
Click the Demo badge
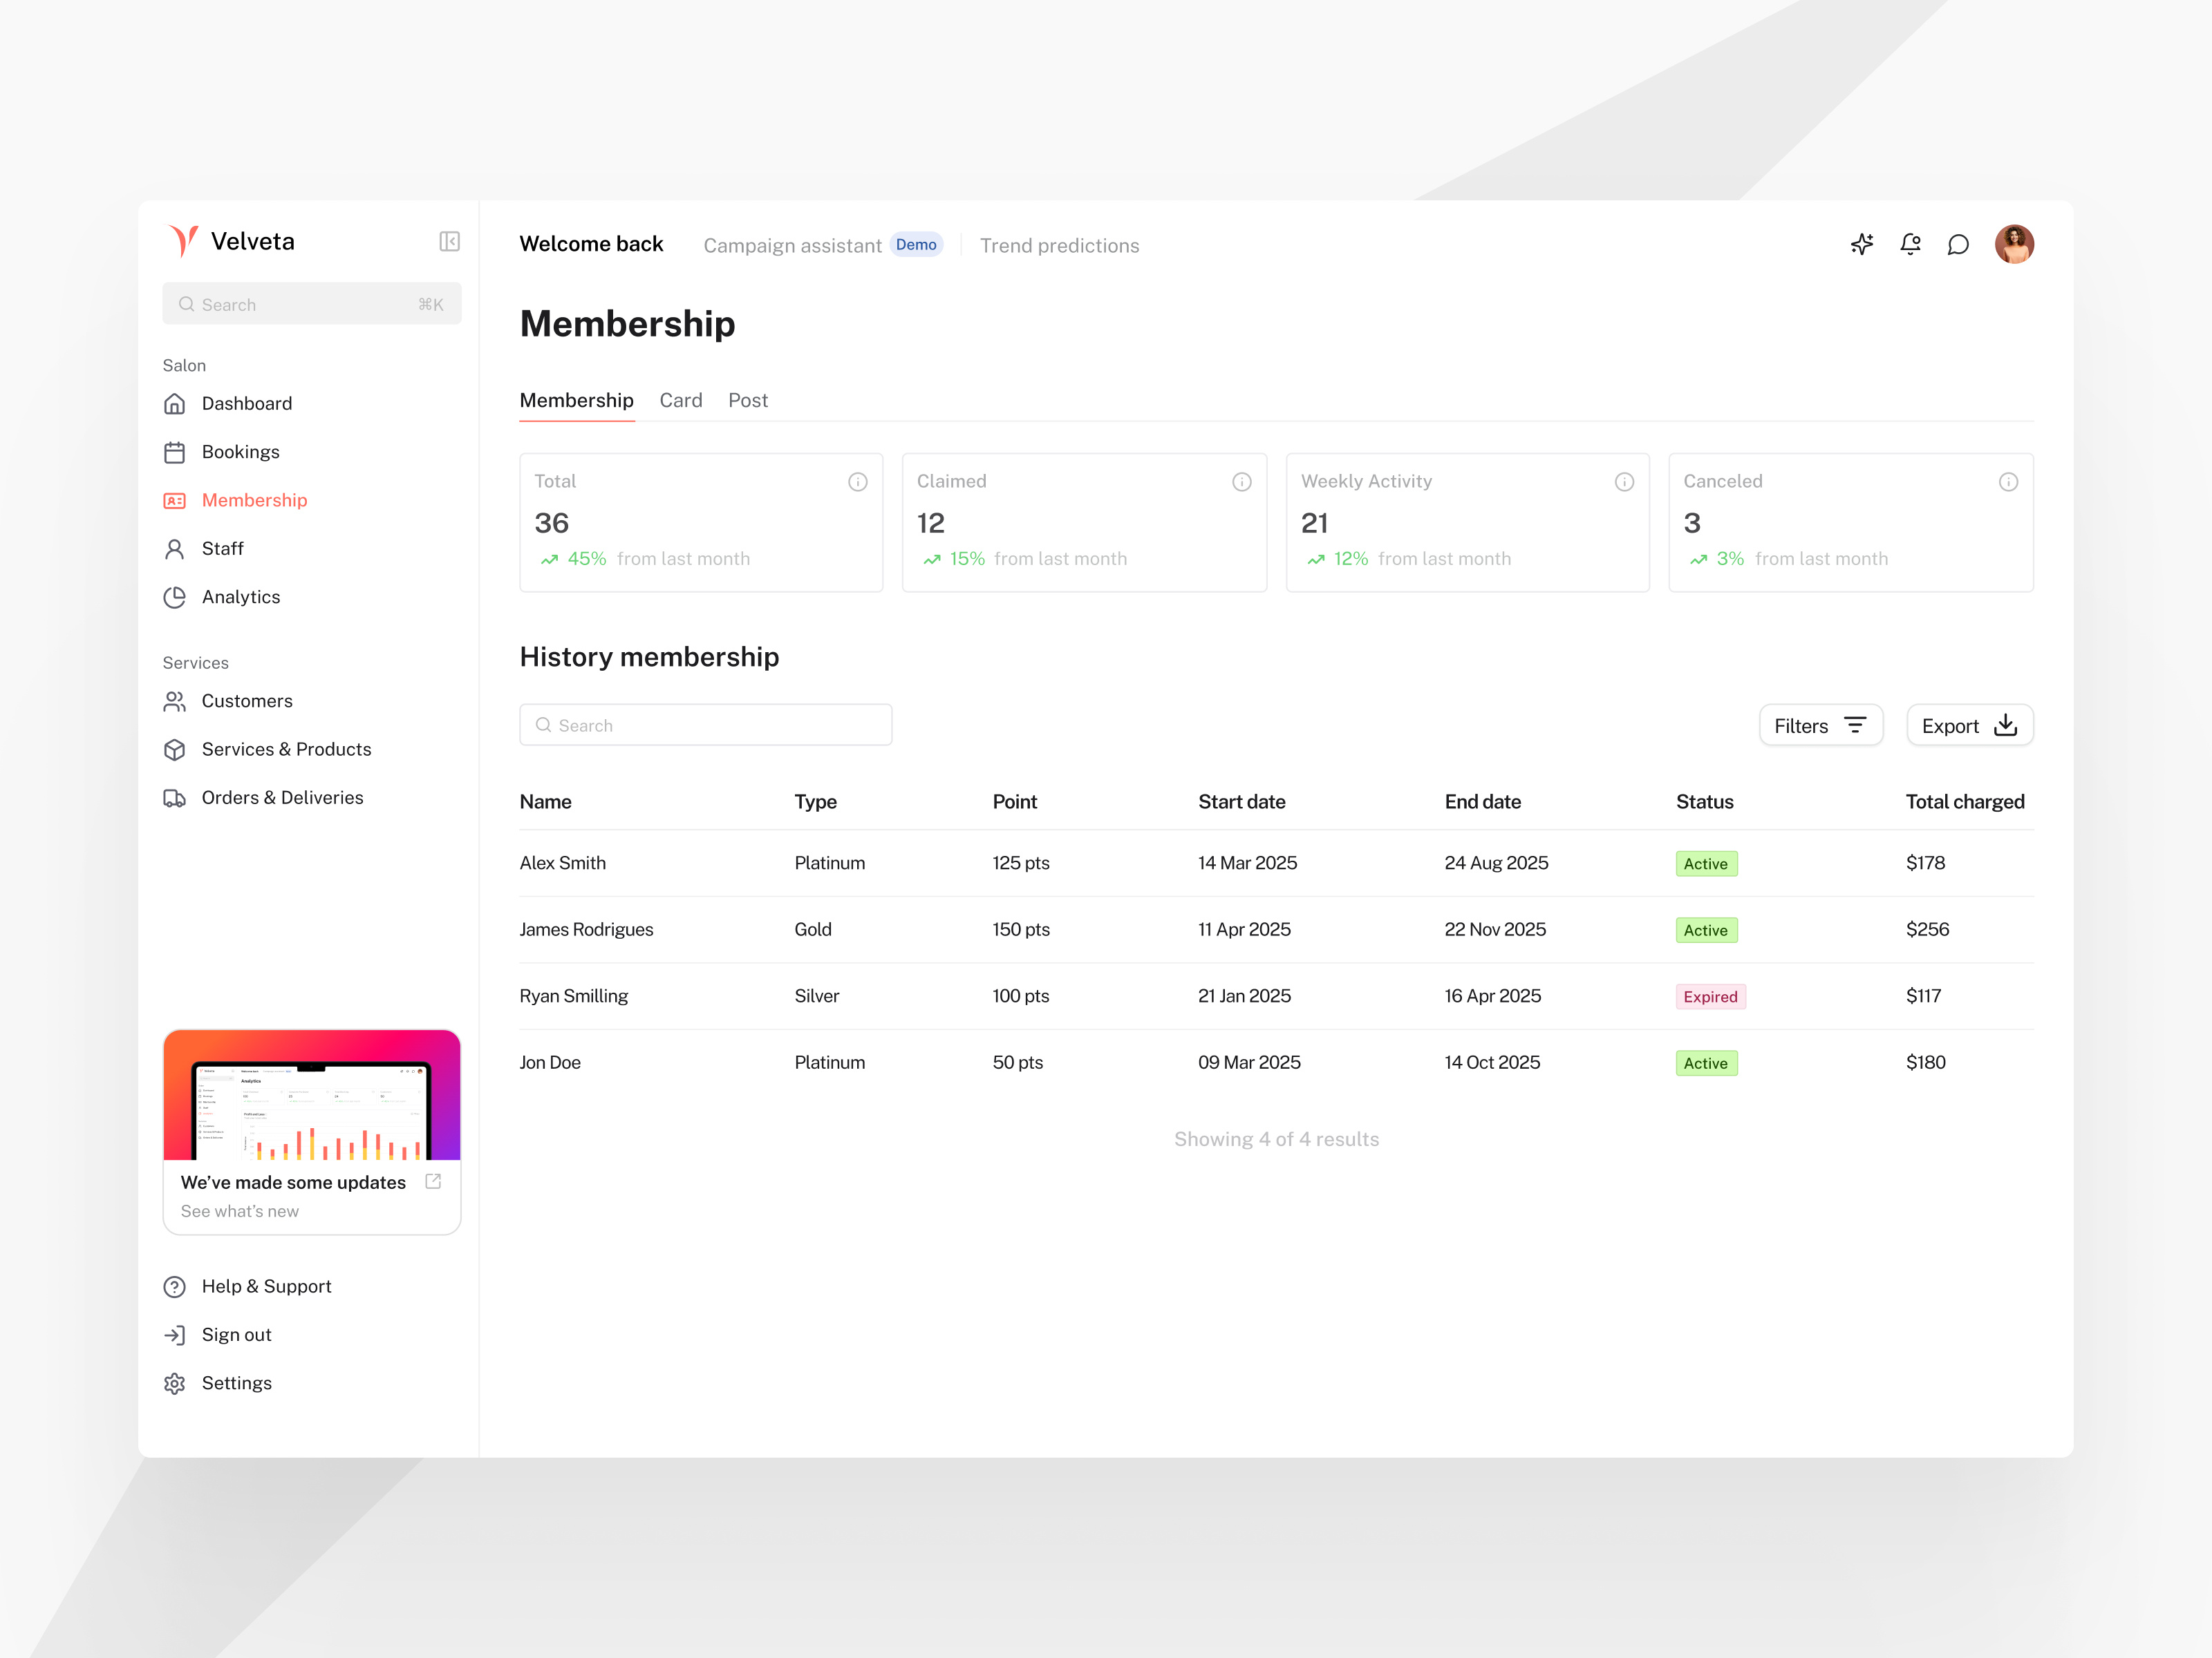[x=916, y=245]
